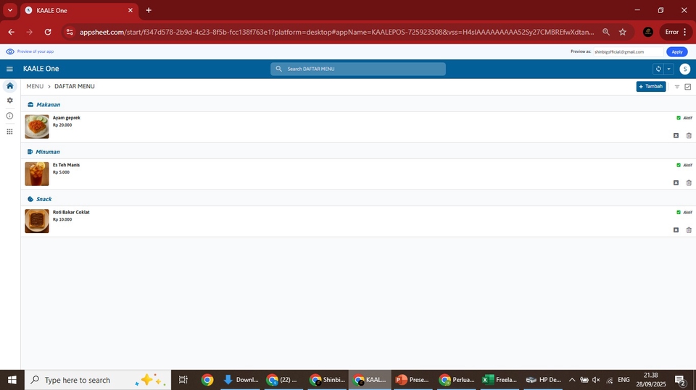This screenshot has height=390, width=696.
Task: Go to MENU in the breadcrumb
Action: (35, 87)
